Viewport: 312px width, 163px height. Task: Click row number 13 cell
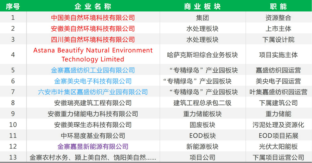pyautogui.click(x=13, y=157)
